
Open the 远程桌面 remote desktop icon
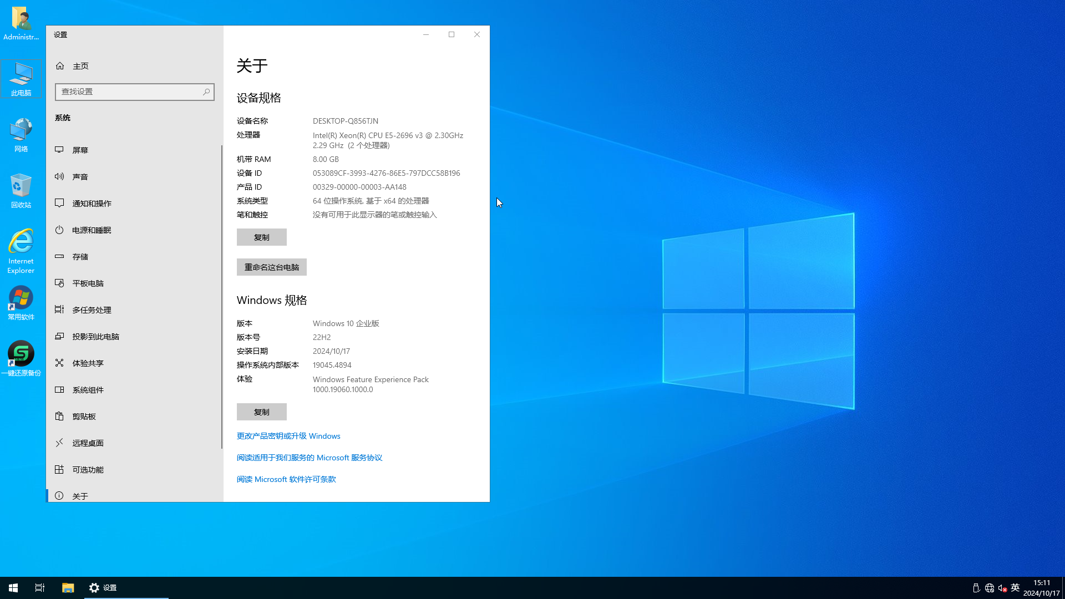click(59, 443)
